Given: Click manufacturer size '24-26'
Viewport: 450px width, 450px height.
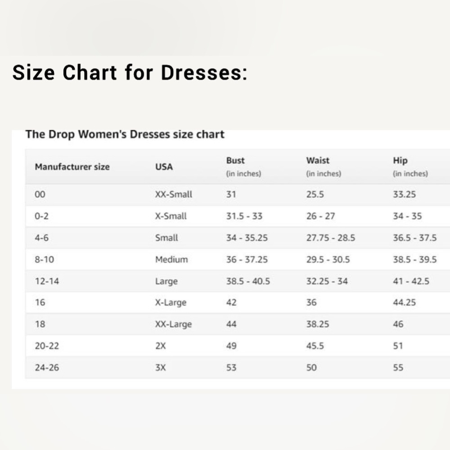Looking at the screenshot, I should pos(47,368).
